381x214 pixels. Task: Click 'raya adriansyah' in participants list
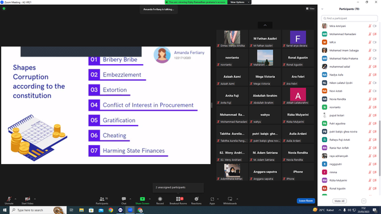[x=339, y=156]
